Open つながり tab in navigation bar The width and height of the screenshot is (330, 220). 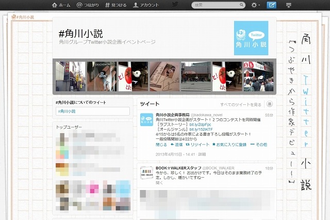pos(88,5)
